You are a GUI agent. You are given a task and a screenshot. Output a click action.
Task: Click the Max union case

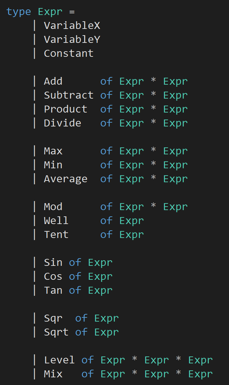[53, 151]
